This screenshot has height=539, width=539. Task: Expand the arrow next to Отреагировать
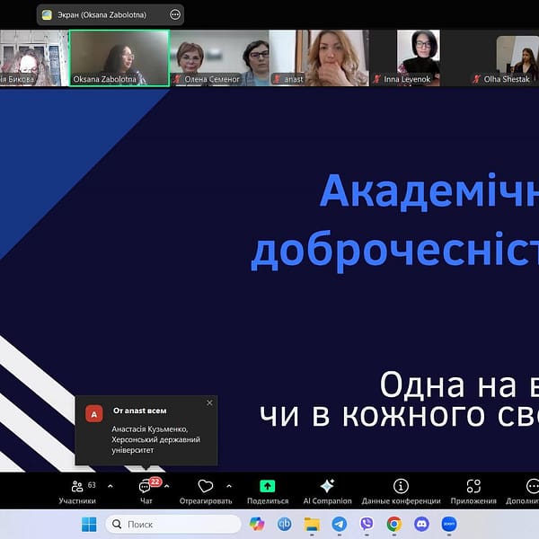click(x=228, y=486)
